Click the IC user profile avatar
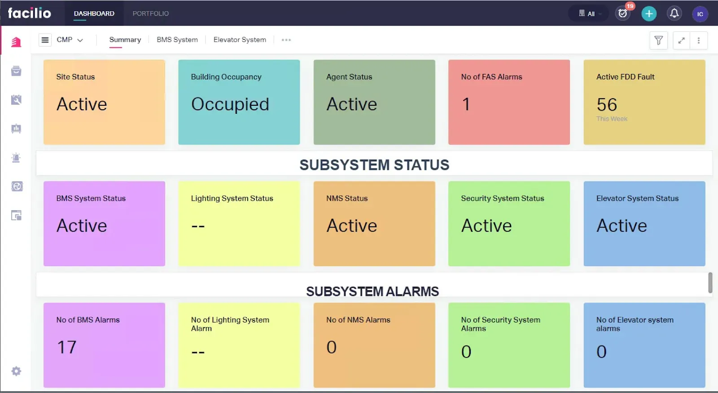The image size is (718, 393). (700, 14)
